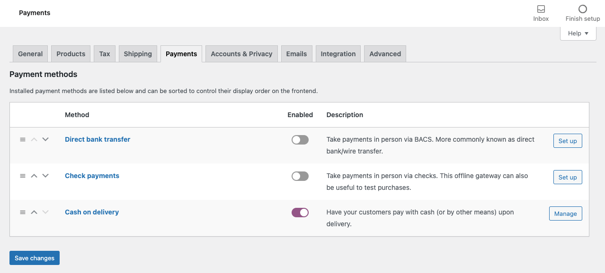Viewport: 605px width, 273px height.
Task: Click the Save changes button
Action: pyautogui.click(x=35, y=258)
